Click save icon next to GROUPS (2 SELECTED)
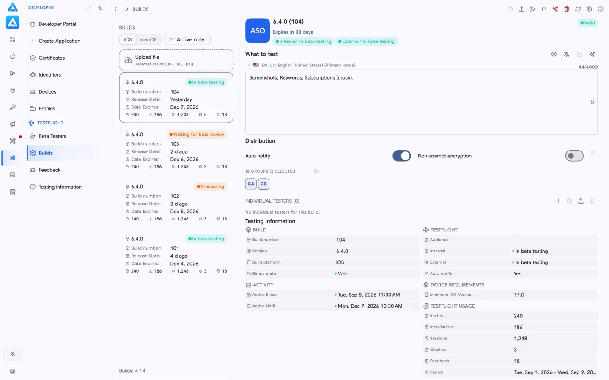 pyautogui.click(x=316, y=171)
